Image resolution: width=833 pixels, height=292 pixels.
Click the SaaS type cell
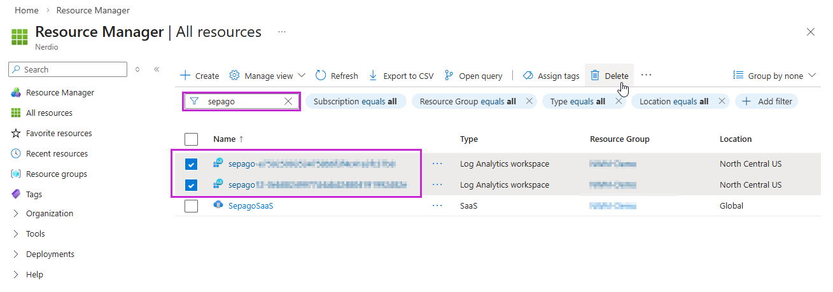pyautogui.click(x=469, y=205)
